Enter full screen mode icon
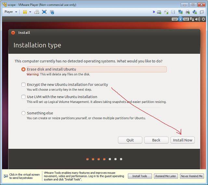This screenshot has width=208, height=185. 44,12
